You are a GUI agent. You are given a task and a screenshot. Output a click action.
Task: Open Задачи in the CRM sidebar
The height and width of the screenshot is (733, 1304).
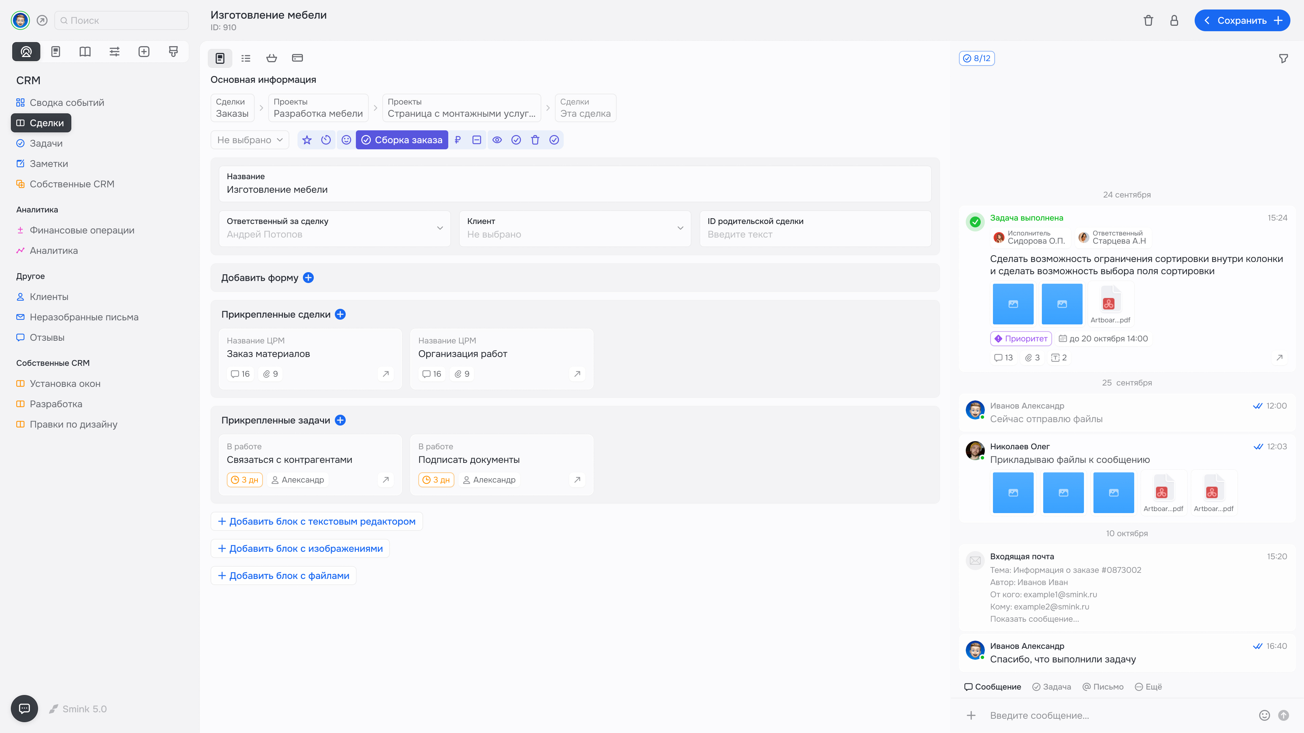pyautogui.click(x=46, y=143)
